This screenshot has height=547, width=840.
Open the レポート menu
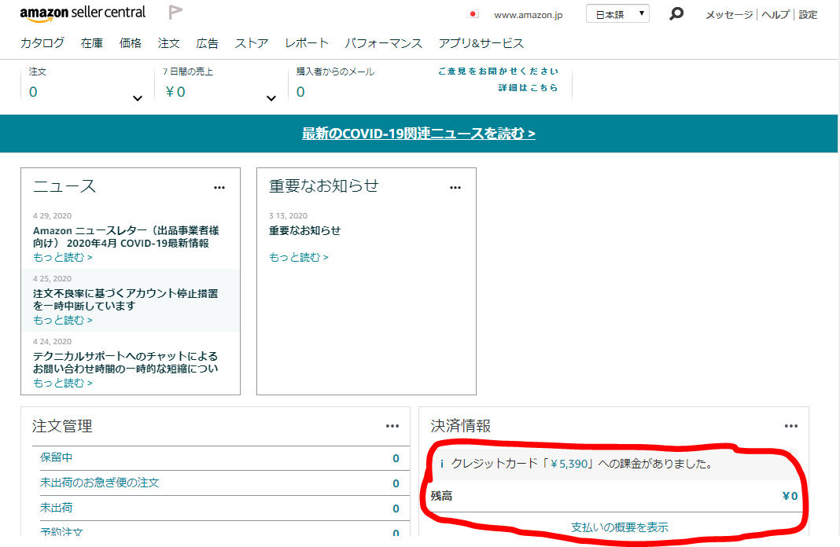(307, 43)
